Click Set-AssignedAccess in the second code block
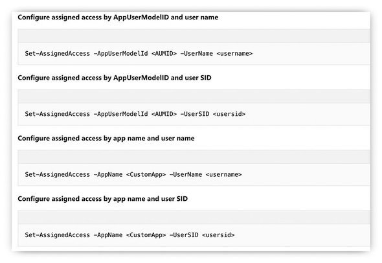The width and height of the screenshot is (382, 263). (x=57, y=114)
